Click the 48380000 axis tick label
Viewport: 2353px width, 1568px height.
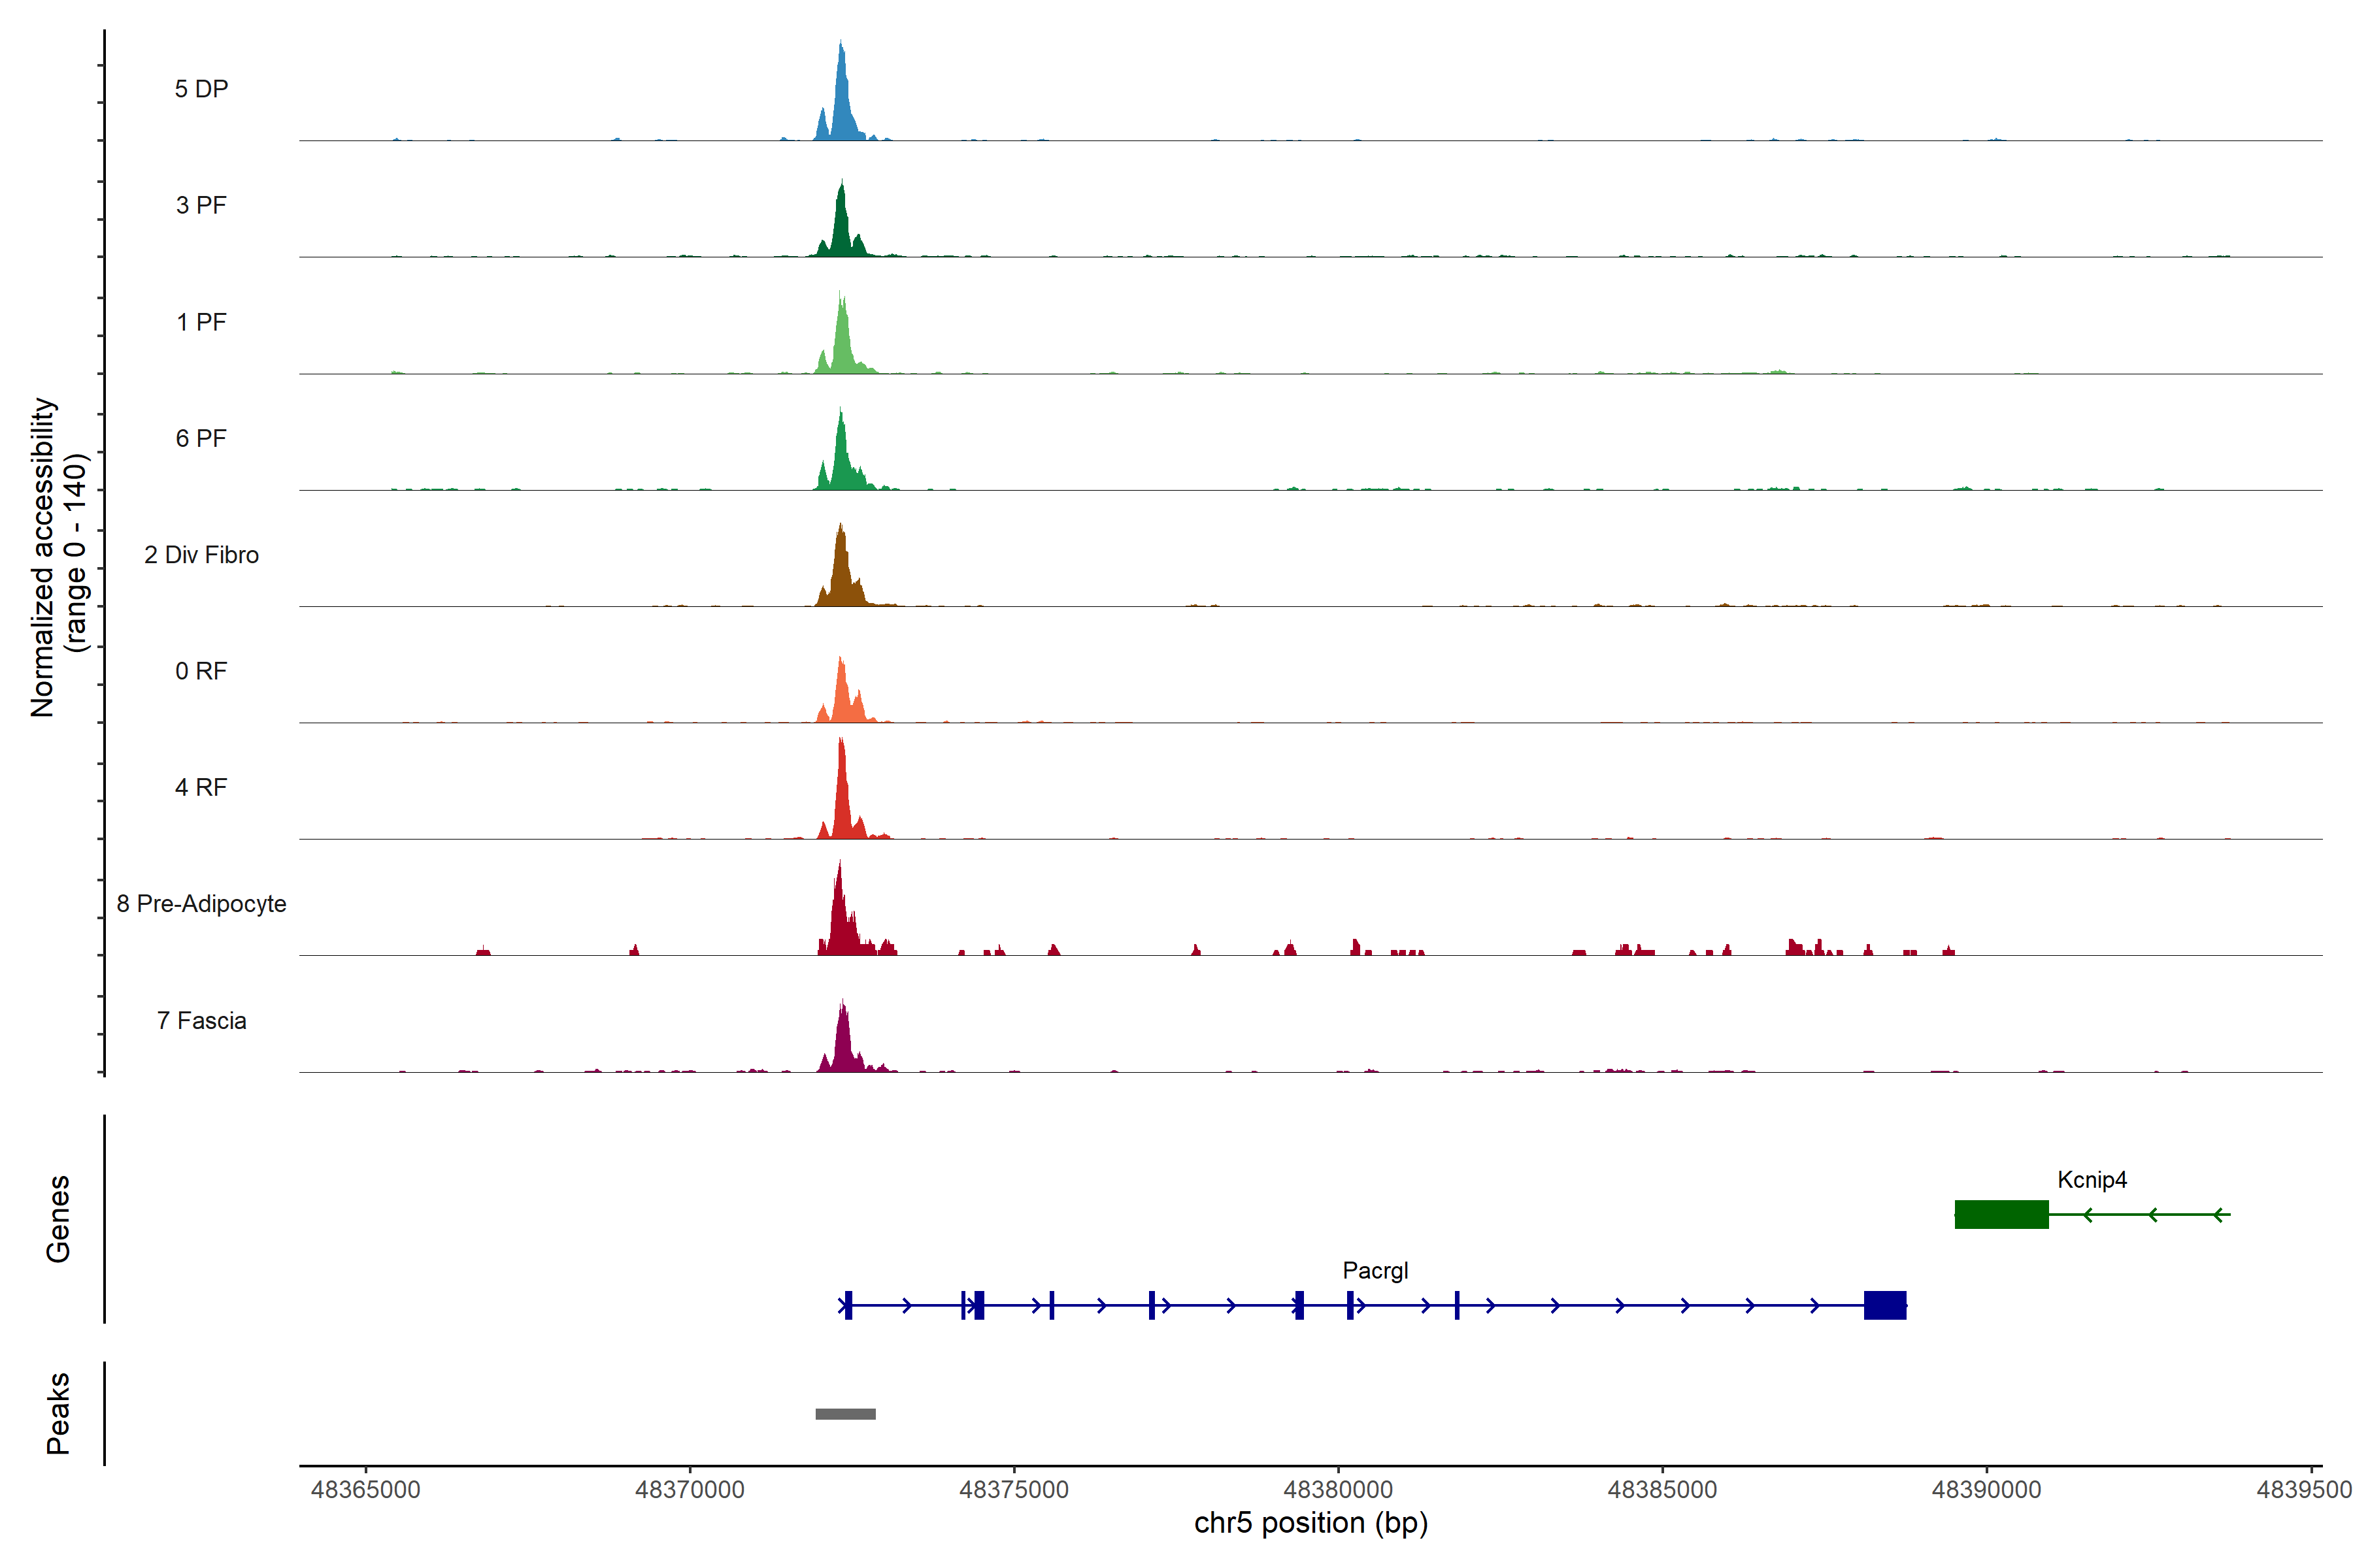[1337, 1490]
